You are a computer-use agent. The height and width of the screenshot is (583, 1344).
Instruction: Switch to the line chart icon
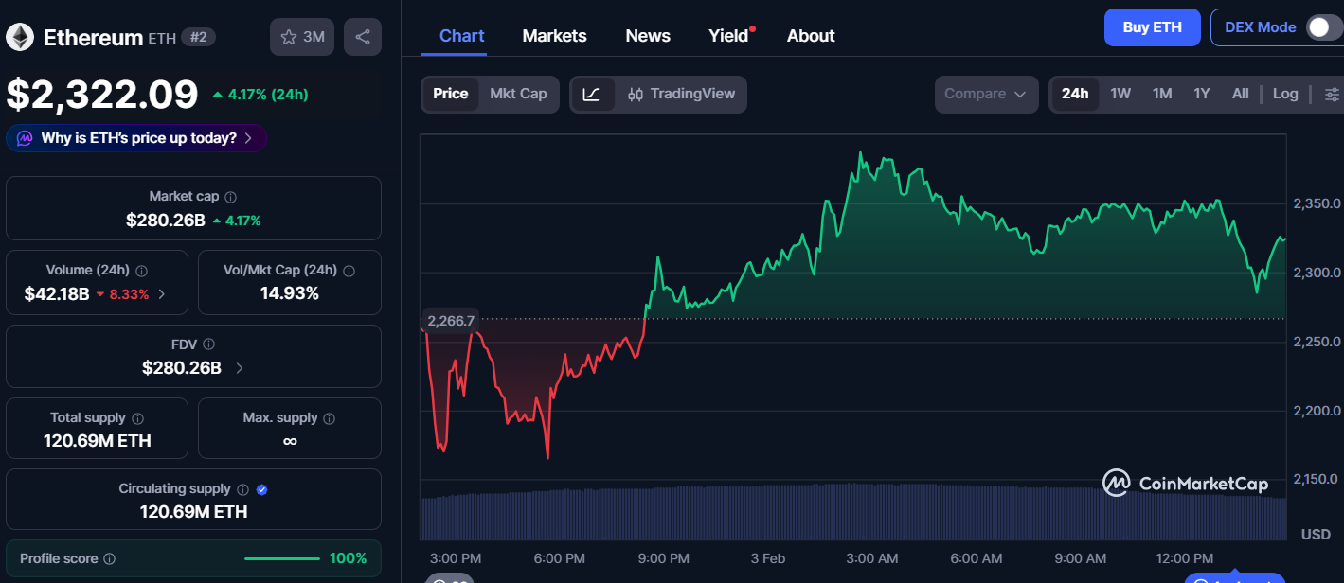(x=592, y=94)
